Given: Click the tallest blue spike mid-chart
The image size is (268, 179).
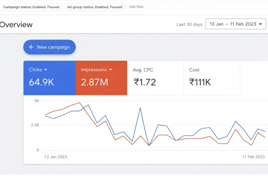Looking at the screenshot, I should (140, 108).
